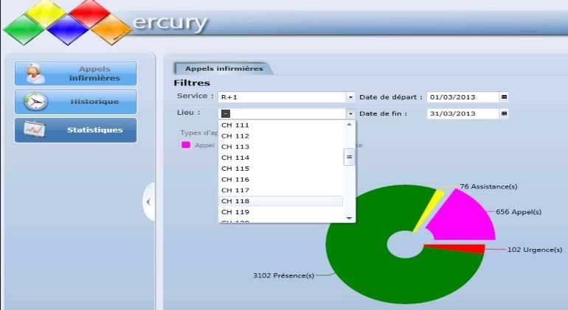568x310 pixels.
Task: Switch to the Appels infirmières tab
Action: pos(224,68)
